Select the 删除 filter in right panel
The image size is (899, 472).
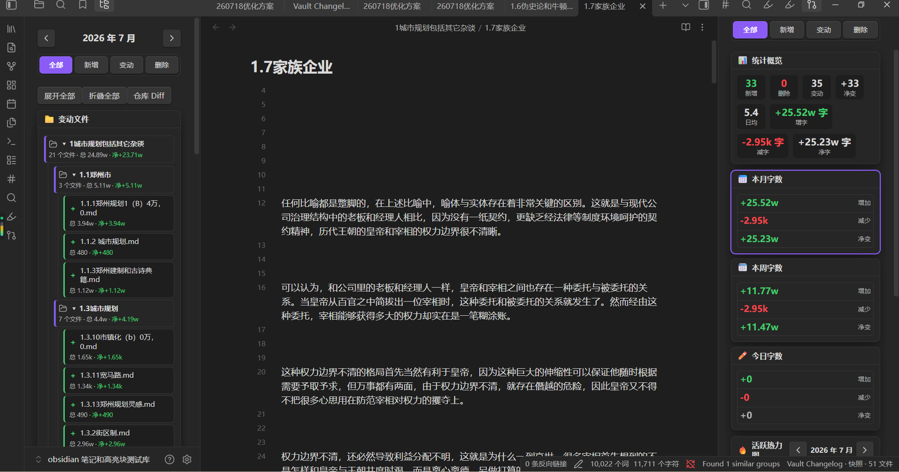(861, 30)
